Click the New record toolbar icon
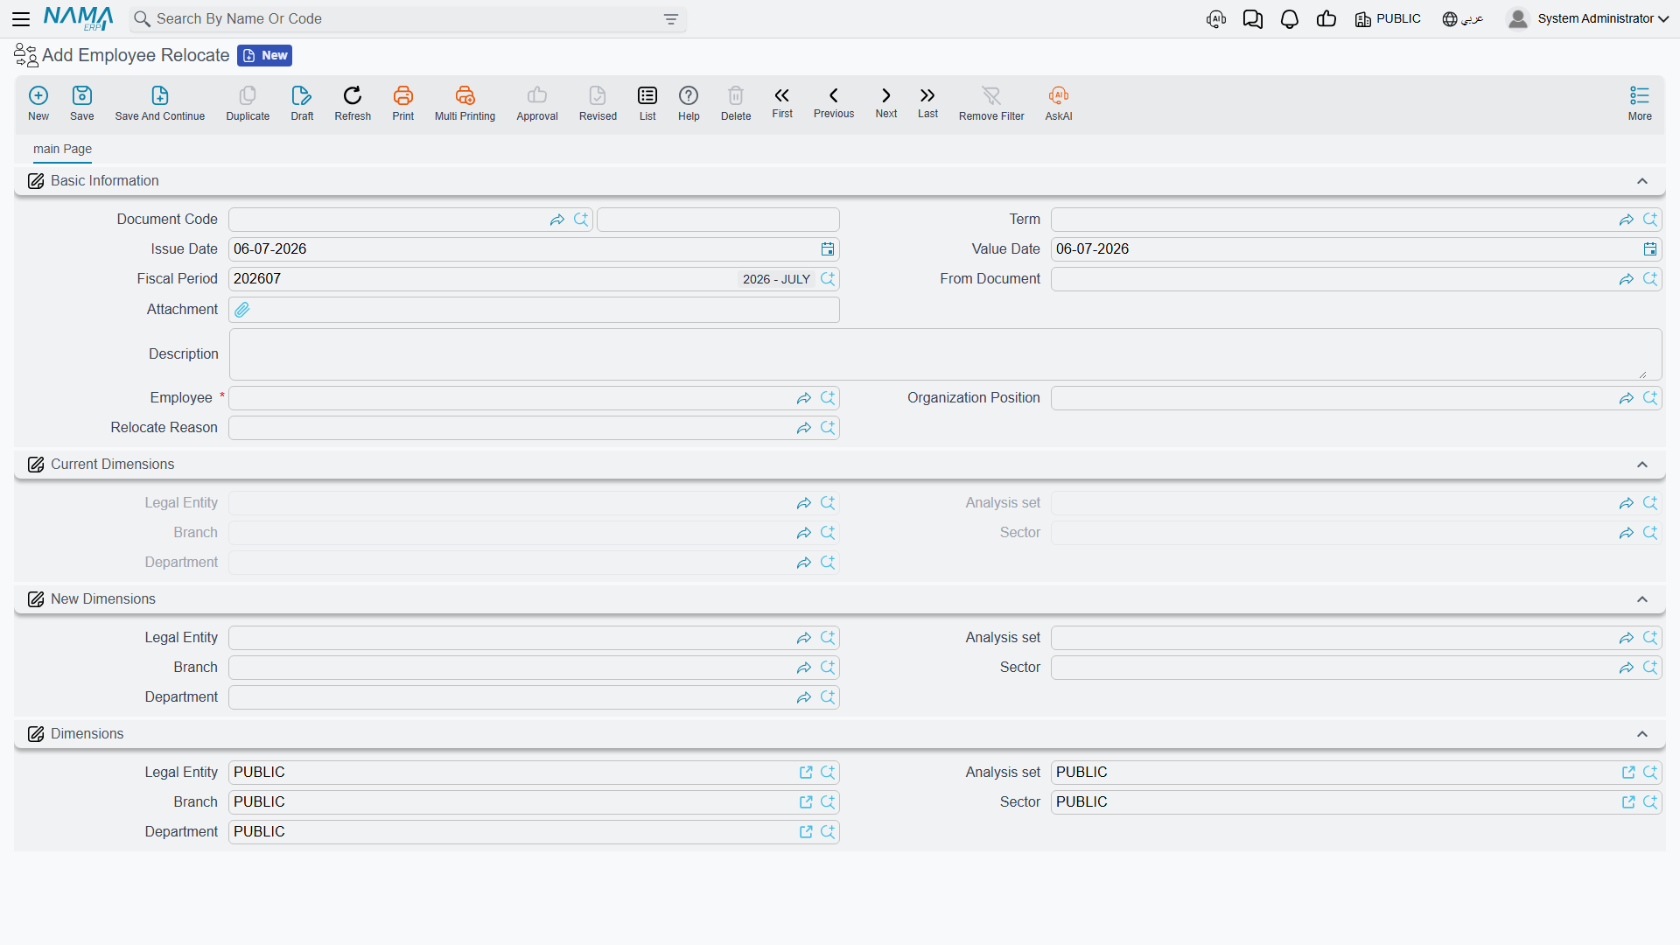The image size is (1680, 945). [x=38, y=103]
